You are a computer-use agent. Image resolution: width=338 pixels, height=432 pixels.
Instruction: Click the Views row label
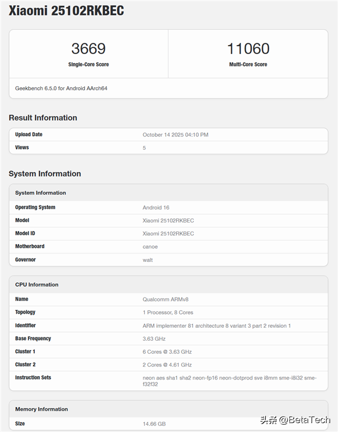pos(22,148)
